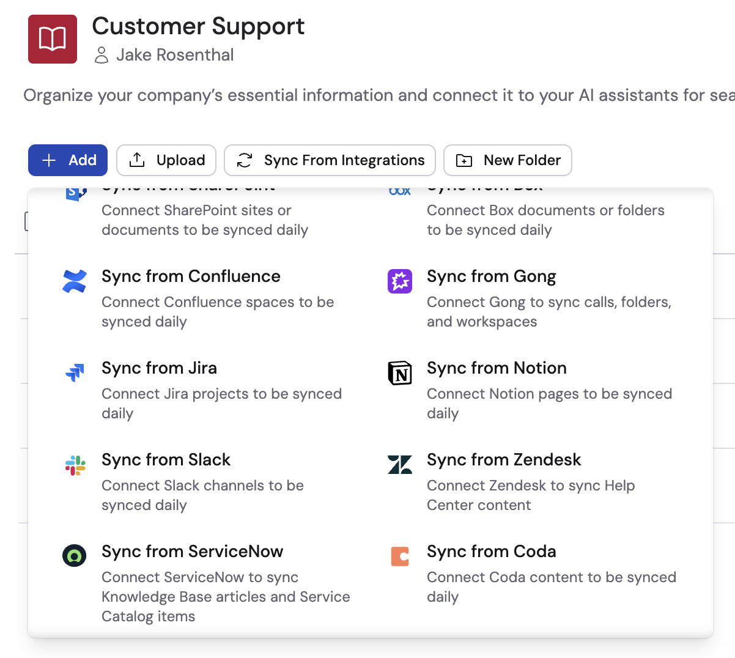Click the Gong icon
Image resolution: width=735 pixels, height=658 pixels.
399,281
